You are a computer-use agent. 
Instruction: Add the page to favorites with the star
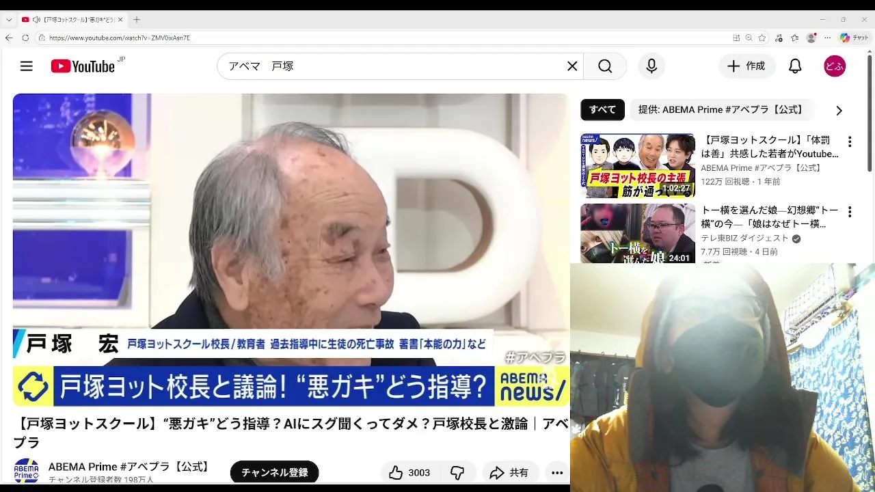762,38
